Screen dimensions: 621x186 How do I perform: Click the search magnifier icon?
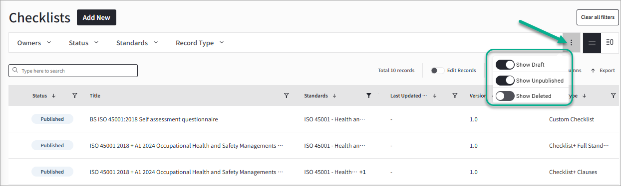click(15, 71)
